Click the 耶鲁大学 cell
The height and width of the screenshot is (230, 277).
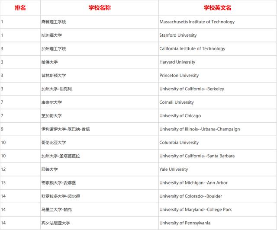click(x=100, y=169)
